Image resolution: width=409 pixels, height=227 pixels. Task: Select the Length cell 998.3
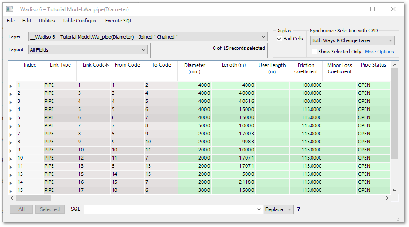coord(233,142)
